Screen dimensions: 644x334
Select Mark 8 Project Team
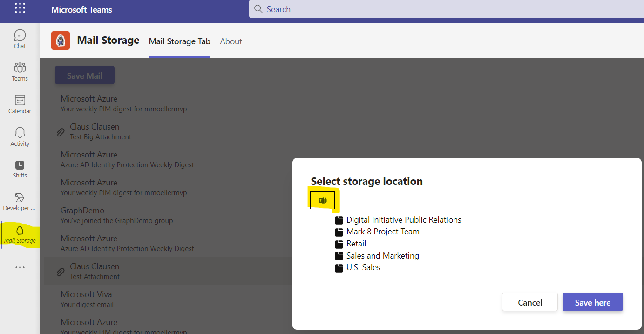(383, 232)
